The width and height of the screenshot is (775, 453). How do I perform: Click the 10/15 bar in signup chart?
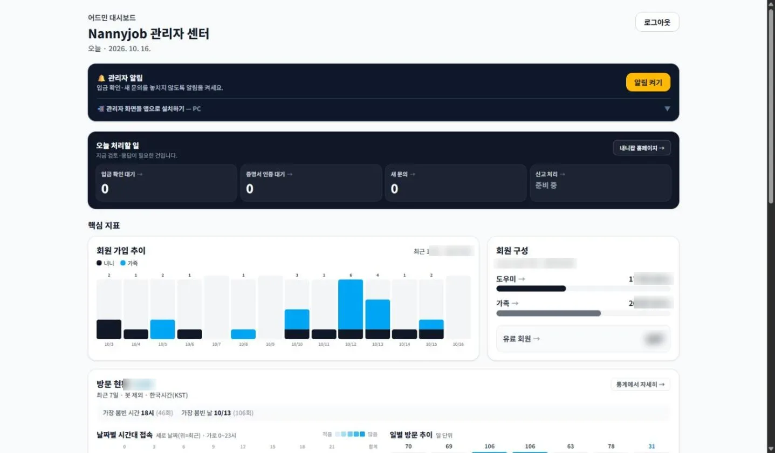431,330
